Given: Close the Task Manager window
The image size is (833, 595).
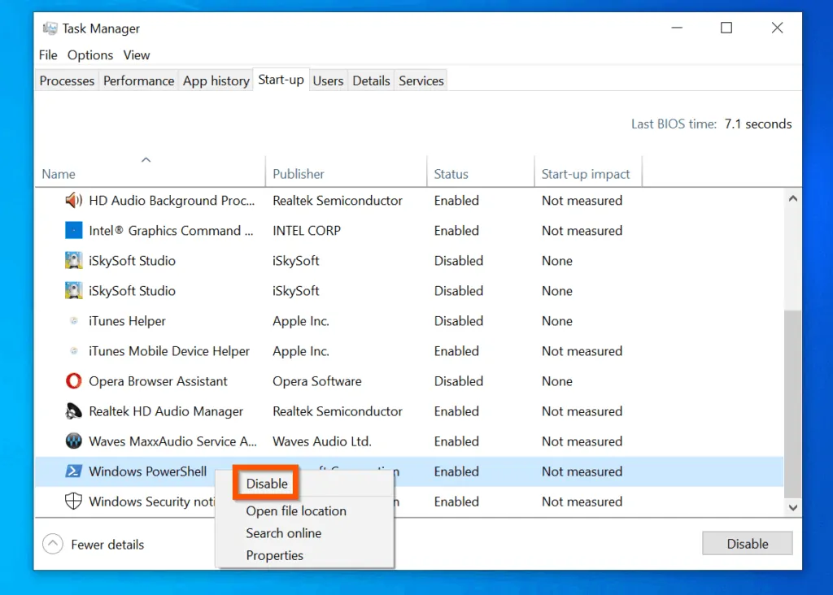Looking at the screenshot, I should [777, 28].
